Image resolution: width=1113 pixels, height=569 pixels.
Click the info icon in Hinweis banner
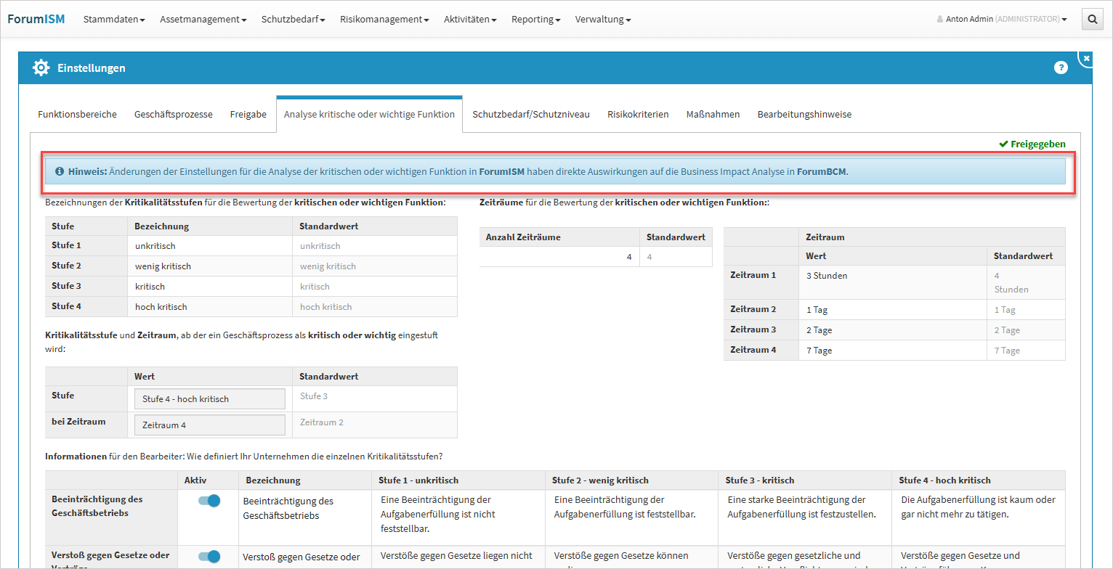[60, 172]
